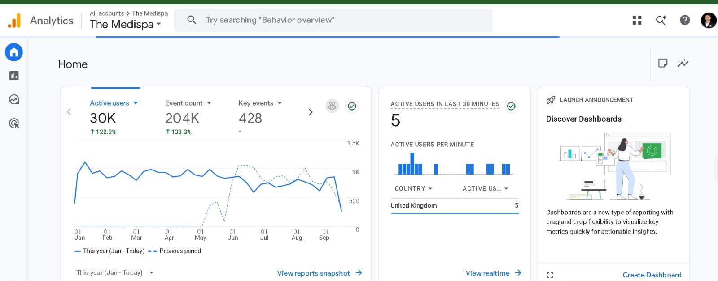Click the 204K event count value
Screen dimensions: 718x281
(182, 118)
